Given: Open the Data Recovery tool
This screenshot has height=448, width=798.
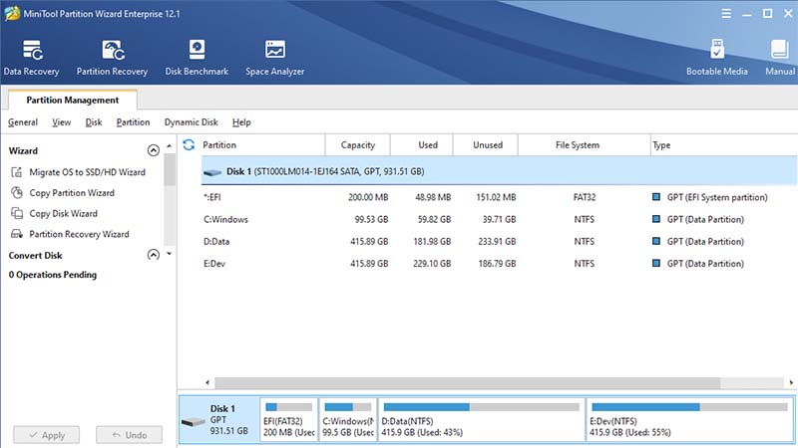Looking at the screenshot, I should pyautogui.click(x=32, y=58).
